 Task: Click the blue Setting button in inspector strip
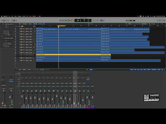pos(11,81)
